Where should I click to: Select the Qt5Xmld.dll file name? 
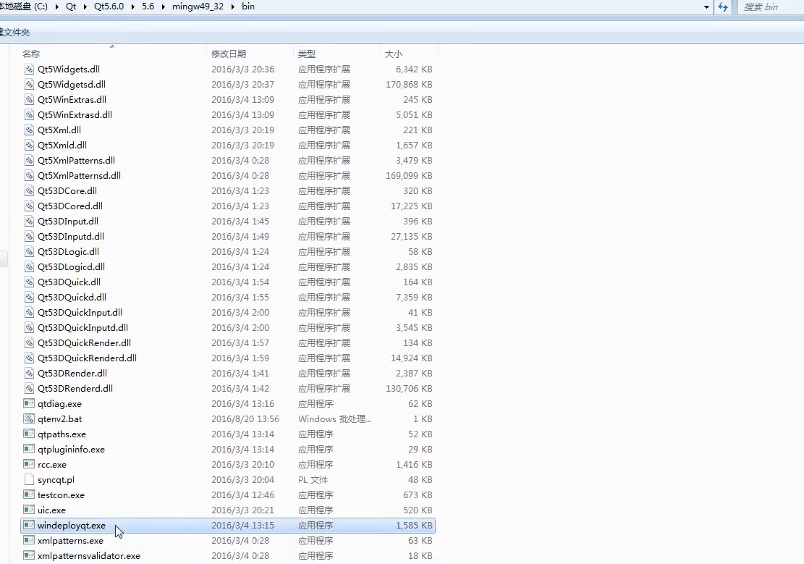(62, 146)
